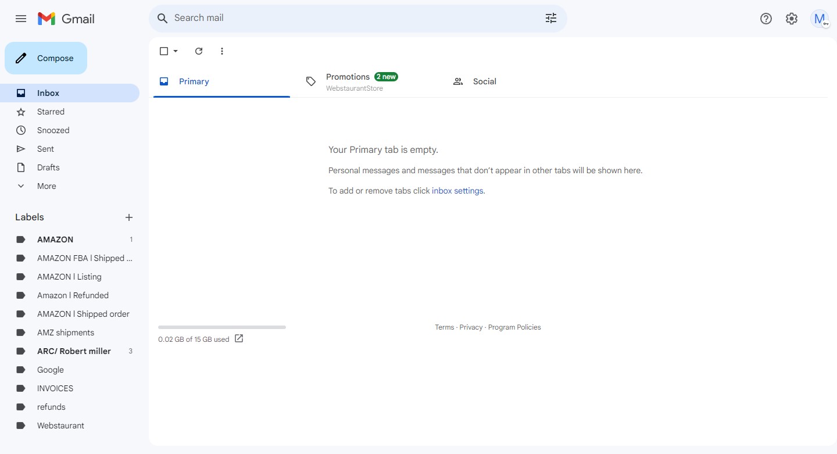This screenshot has height=454, width=837.
Task: Open the Sent folder
Action: (70, 149)
